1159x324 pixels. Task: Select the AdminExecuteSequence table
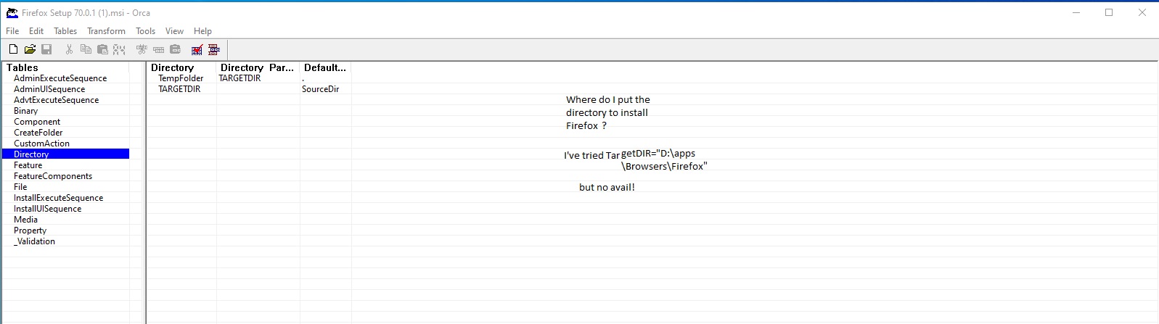point(60,78)
